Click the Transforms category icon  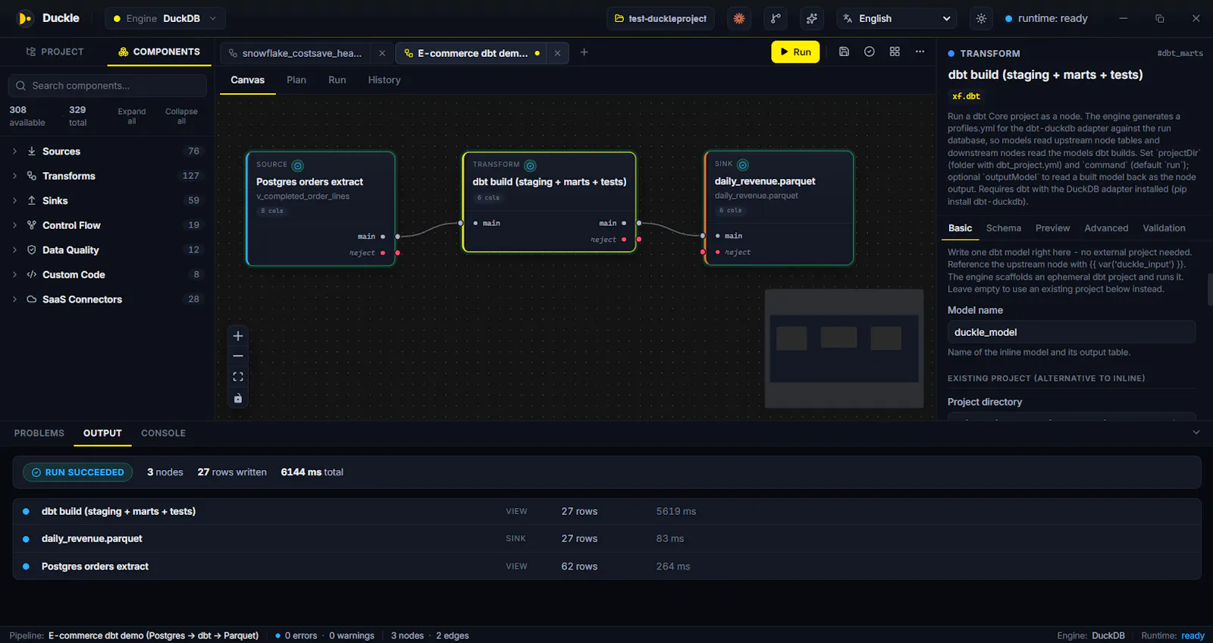coord(32,176)
